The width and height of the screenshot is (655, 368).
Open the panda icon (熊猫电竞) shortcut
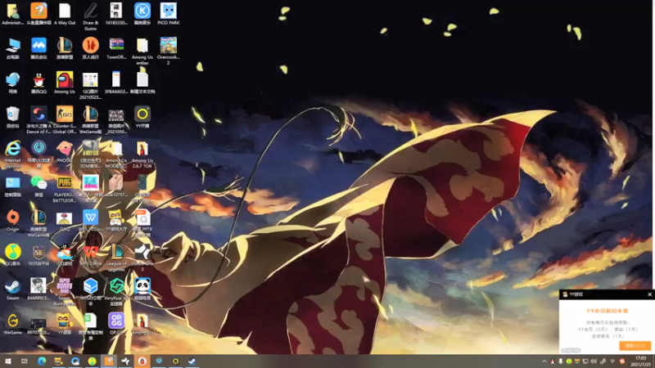tap(142, 289)
